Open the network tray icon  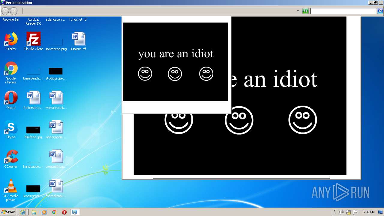[348, 212]
